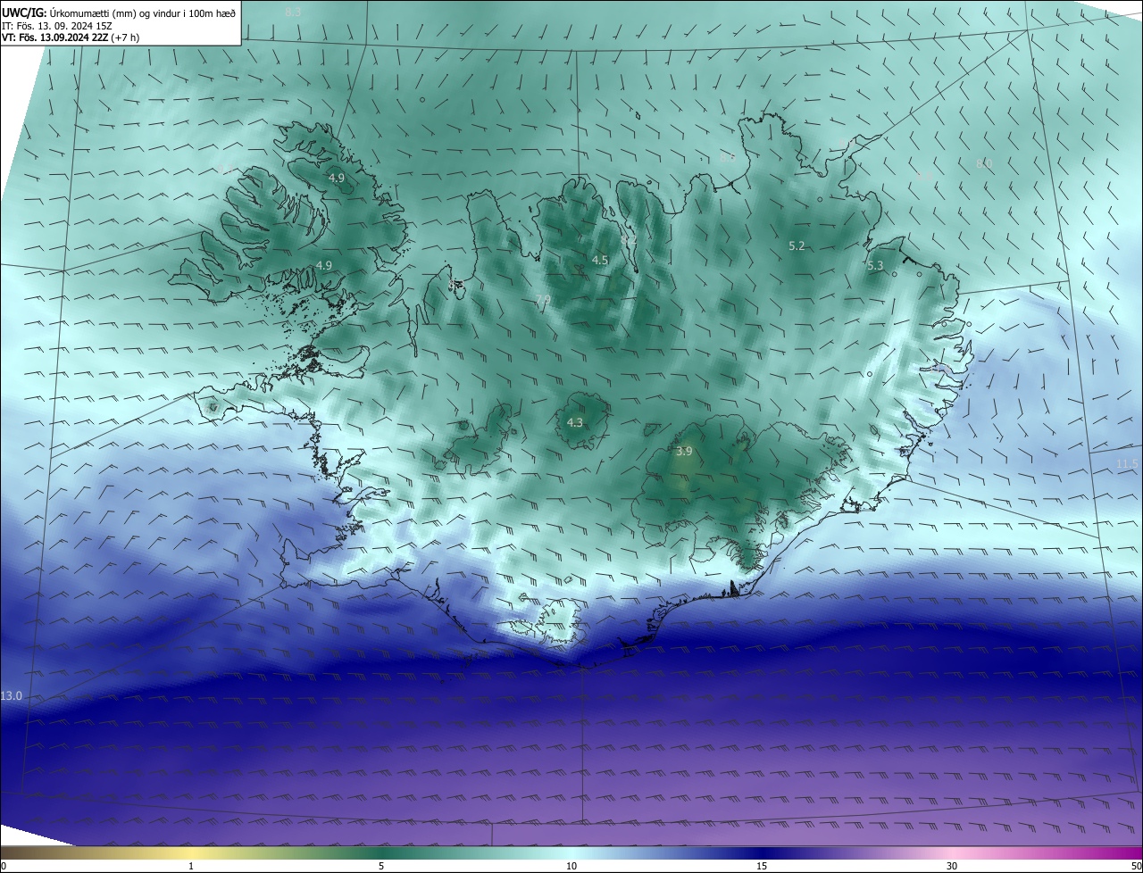Click the 3.9 value on the large glacier

(x=684, y=452)
